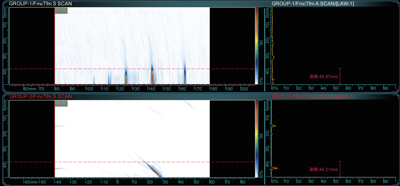Click the red crosshair in GROUP-2 A-scan
Viewport: 400px width, 186px height.
[277, 168]
